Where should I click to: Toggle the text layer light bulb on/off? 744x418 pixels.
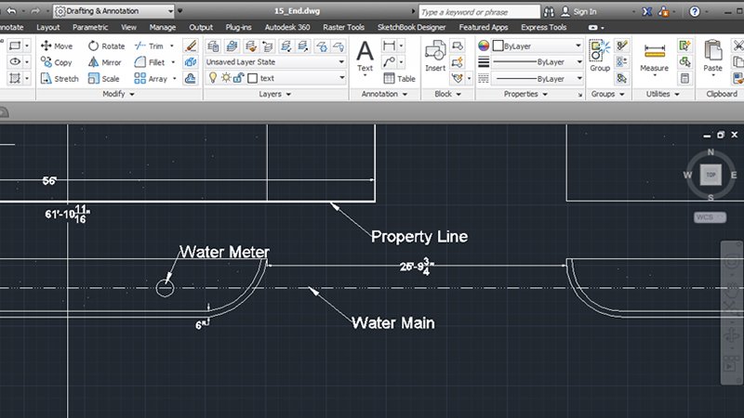tap(212, 79)
